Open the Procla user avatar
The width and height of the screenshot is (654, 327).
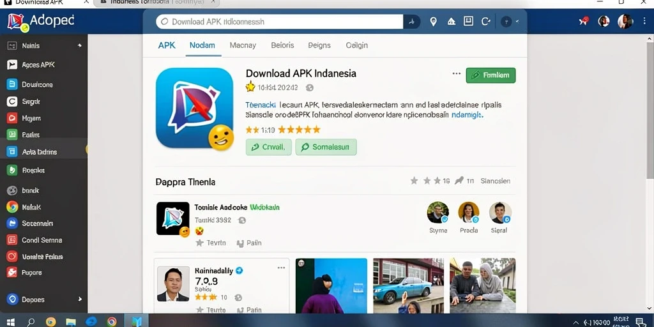pyautogui.click(x=469, y=213)
